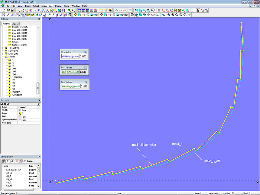Click the Rotate view circular arrow icon

185,15
